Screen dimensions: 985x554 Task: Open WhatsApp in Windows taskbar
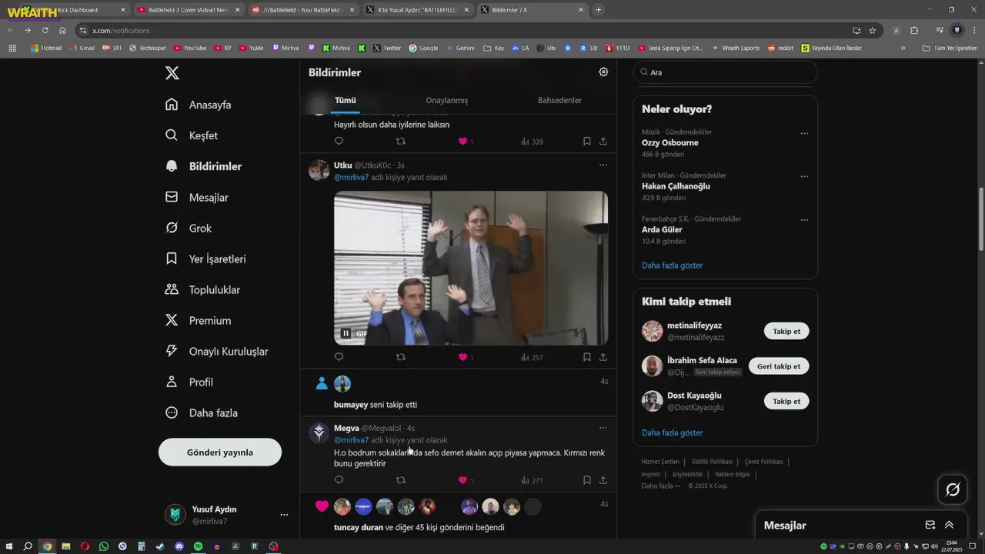(x=104, y=546)
